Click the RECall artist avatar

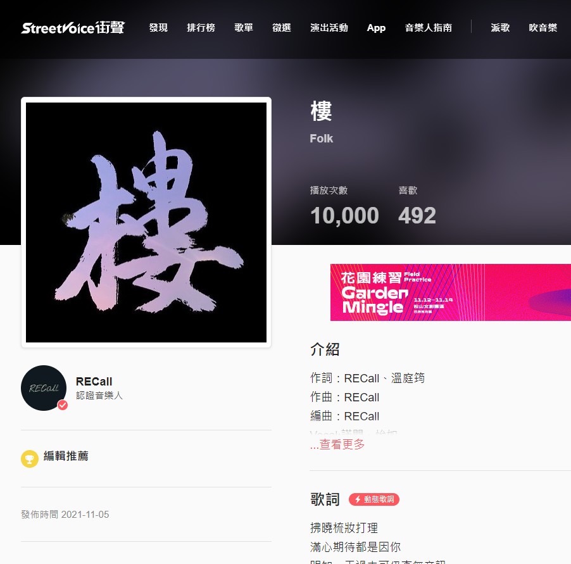coord(44,388)
